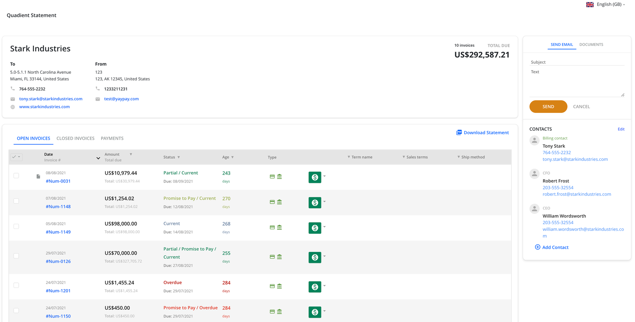
Task: Click robert.frost@starkindustries.com email link
Action: 577,194
